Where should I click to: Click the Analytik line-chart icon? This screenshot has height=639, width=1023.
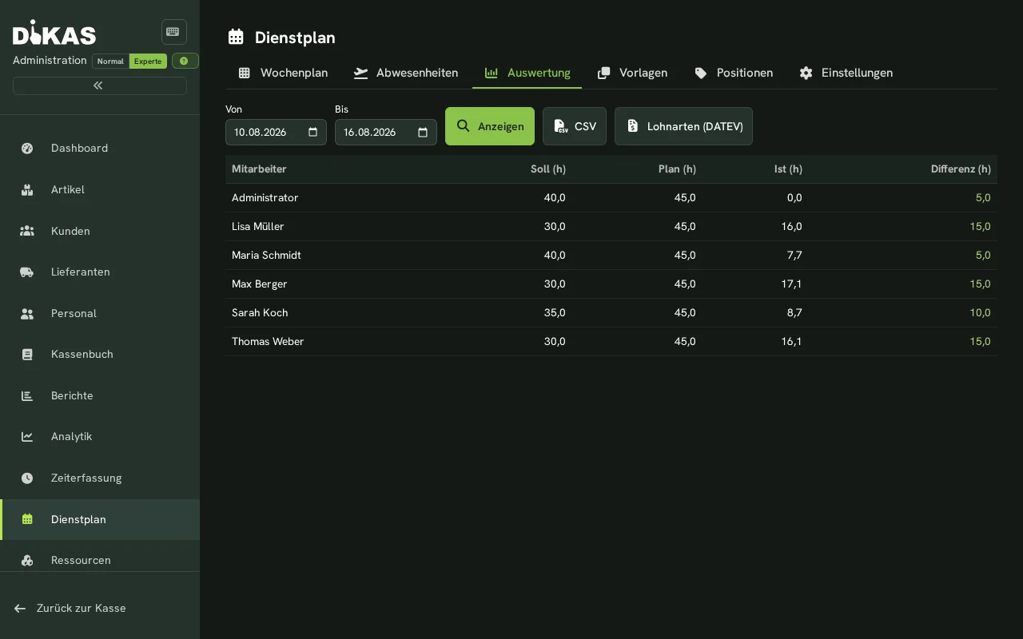27,436
